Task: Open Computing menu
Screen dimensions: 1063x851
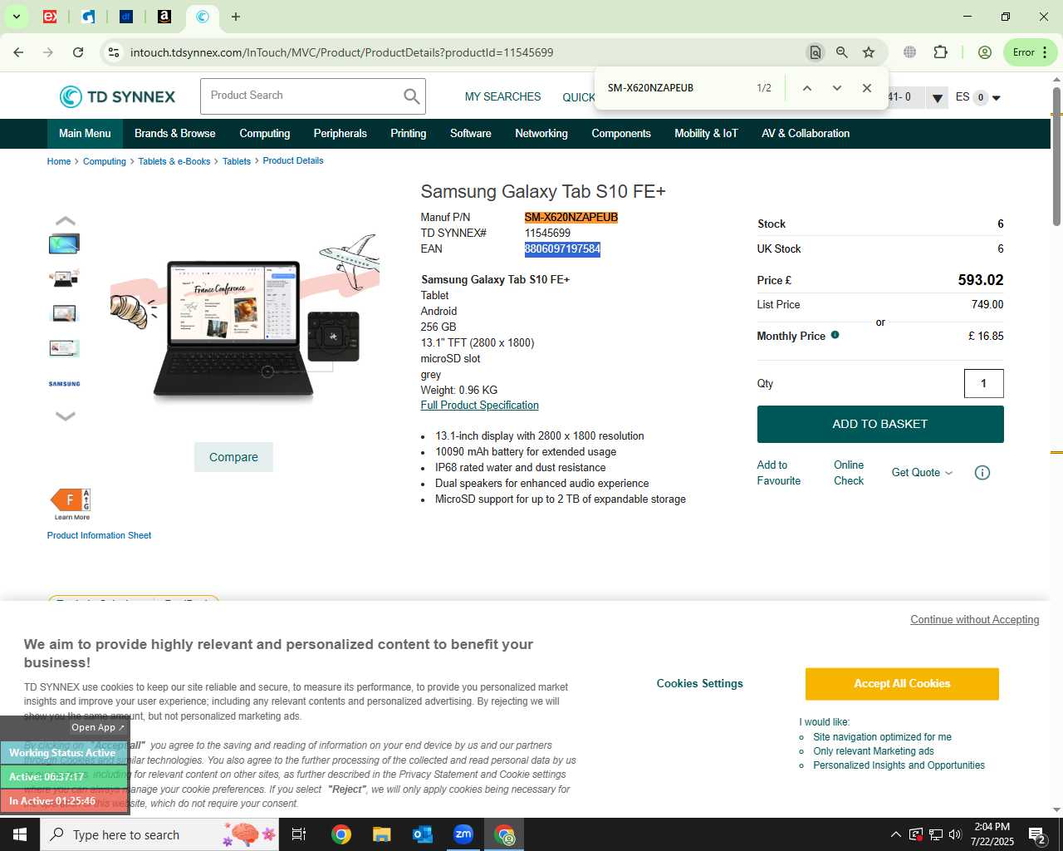Action: click(x=265, y=134)
